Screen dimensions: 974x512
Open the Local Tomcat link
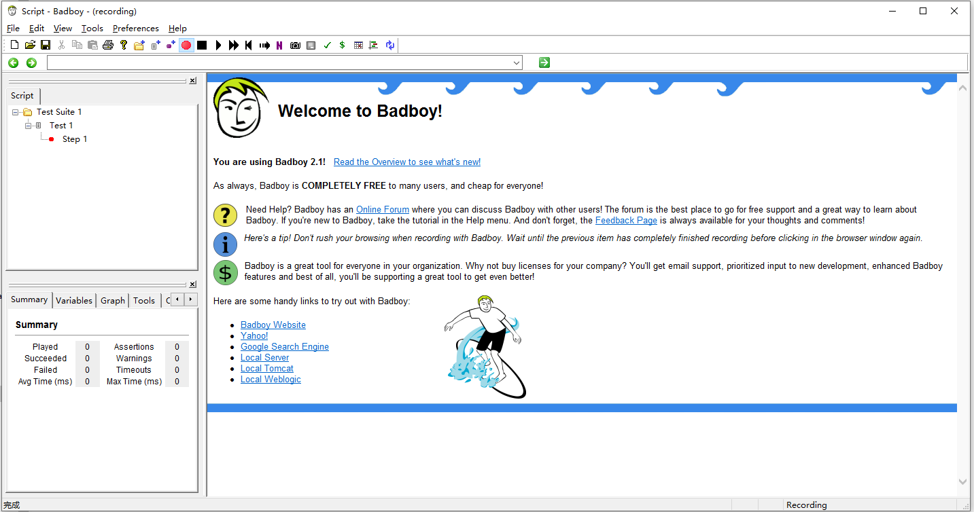point(267,369)
